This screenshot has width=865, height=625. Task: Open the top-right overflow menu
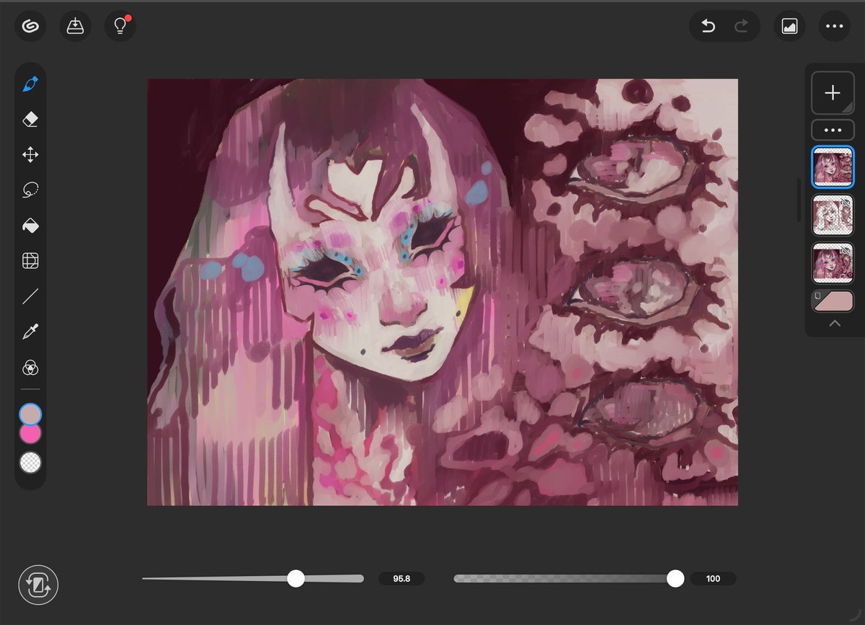click(834, 26)
